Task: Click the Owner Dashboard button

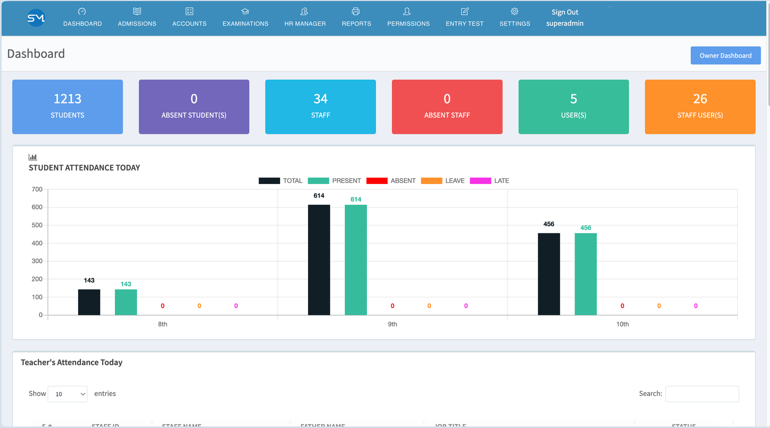Action: (x=726, y=56)
